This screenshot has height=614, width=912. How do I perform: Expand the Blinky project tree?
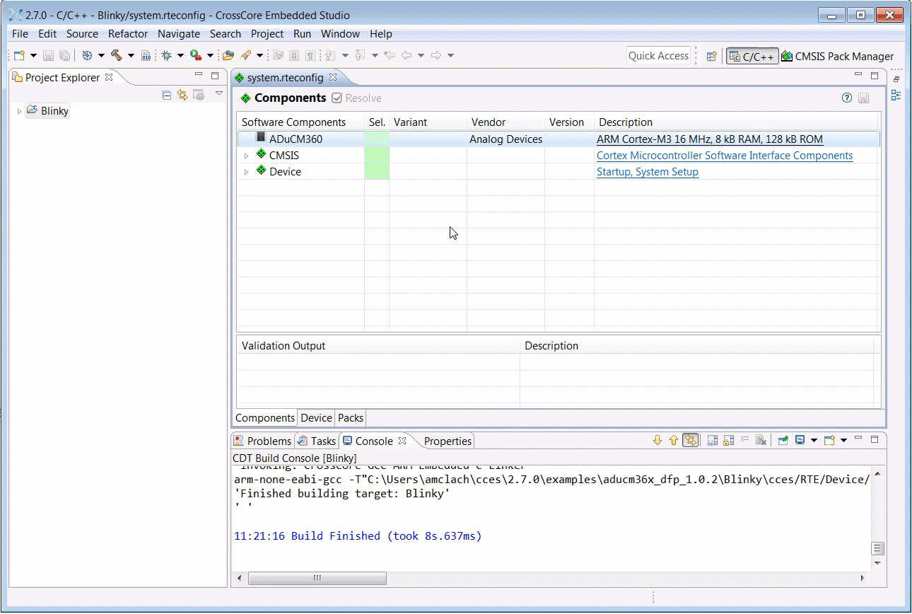tap(19, 111)
